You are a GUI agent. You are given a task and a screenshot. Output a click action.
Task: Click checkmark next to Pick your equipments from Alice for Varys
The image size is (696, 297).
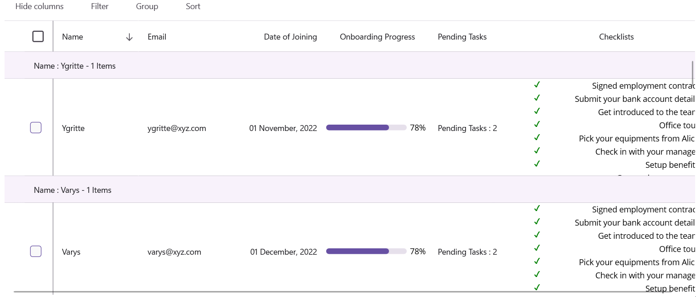tap(537, 261)
